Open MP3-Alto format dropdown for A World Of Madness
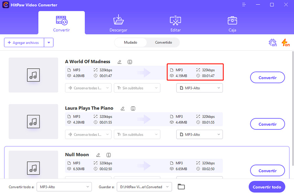 pos(199,88)
